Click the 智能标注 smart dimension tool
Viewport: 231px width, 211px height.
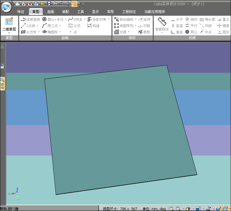162,24
